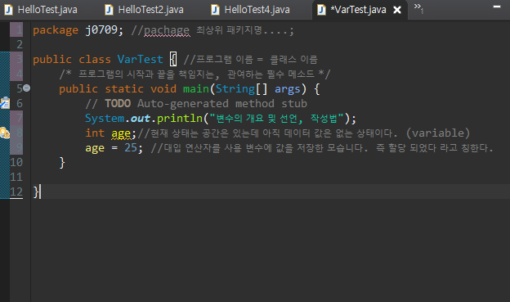The height and width of the screenshot is (302, 510).
Task: Click the 'println' method call
Action: 180,118
